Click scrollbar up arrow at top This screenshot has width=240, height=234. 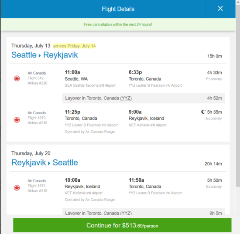click(238, 2)
